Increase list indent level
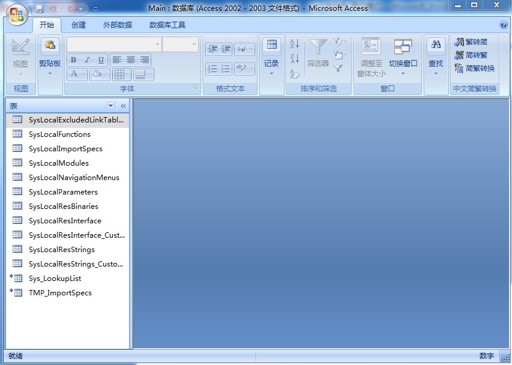Viewport: 512px width, 365px height. (226, 49)
